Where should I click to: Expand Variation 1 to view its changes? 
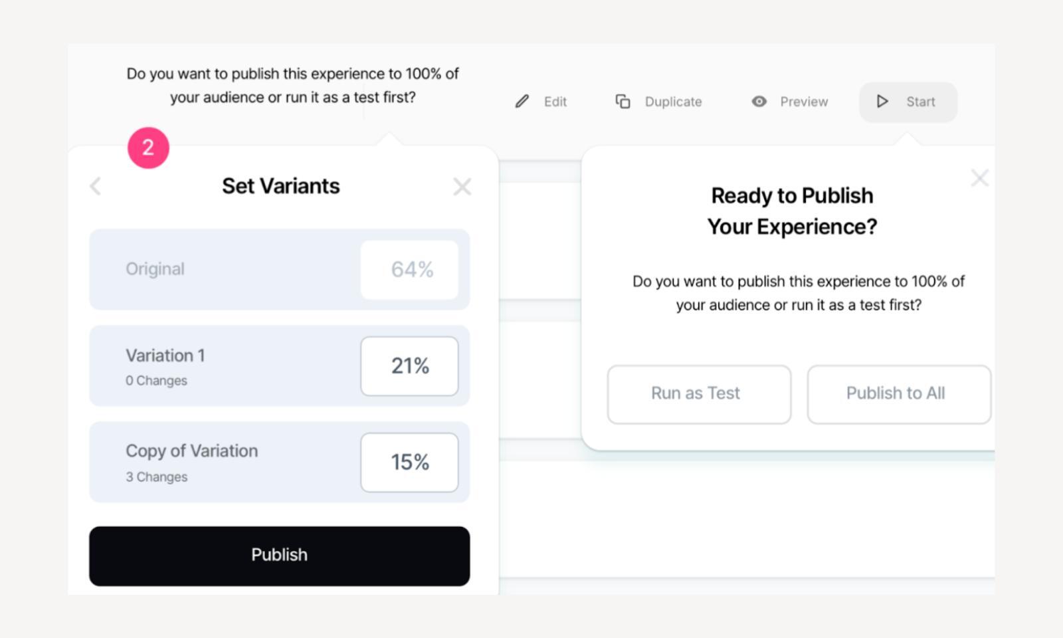pyautogui.click(x=157, y=380)
